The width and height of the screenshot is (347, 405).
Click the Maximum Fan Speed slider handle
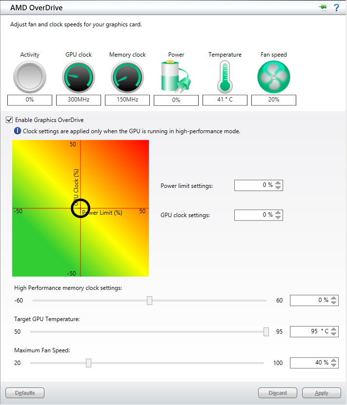(89, 363)
